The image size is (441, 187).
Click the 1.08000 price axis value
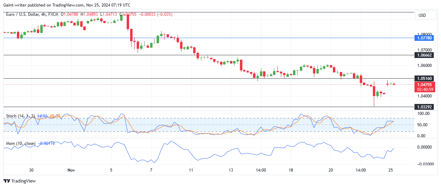point(424,35)
